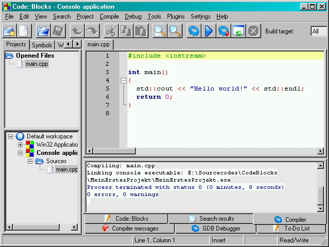Click the Save floppy disk icon
The width and height of the screenshot is (329, 247).
(58, 31)
